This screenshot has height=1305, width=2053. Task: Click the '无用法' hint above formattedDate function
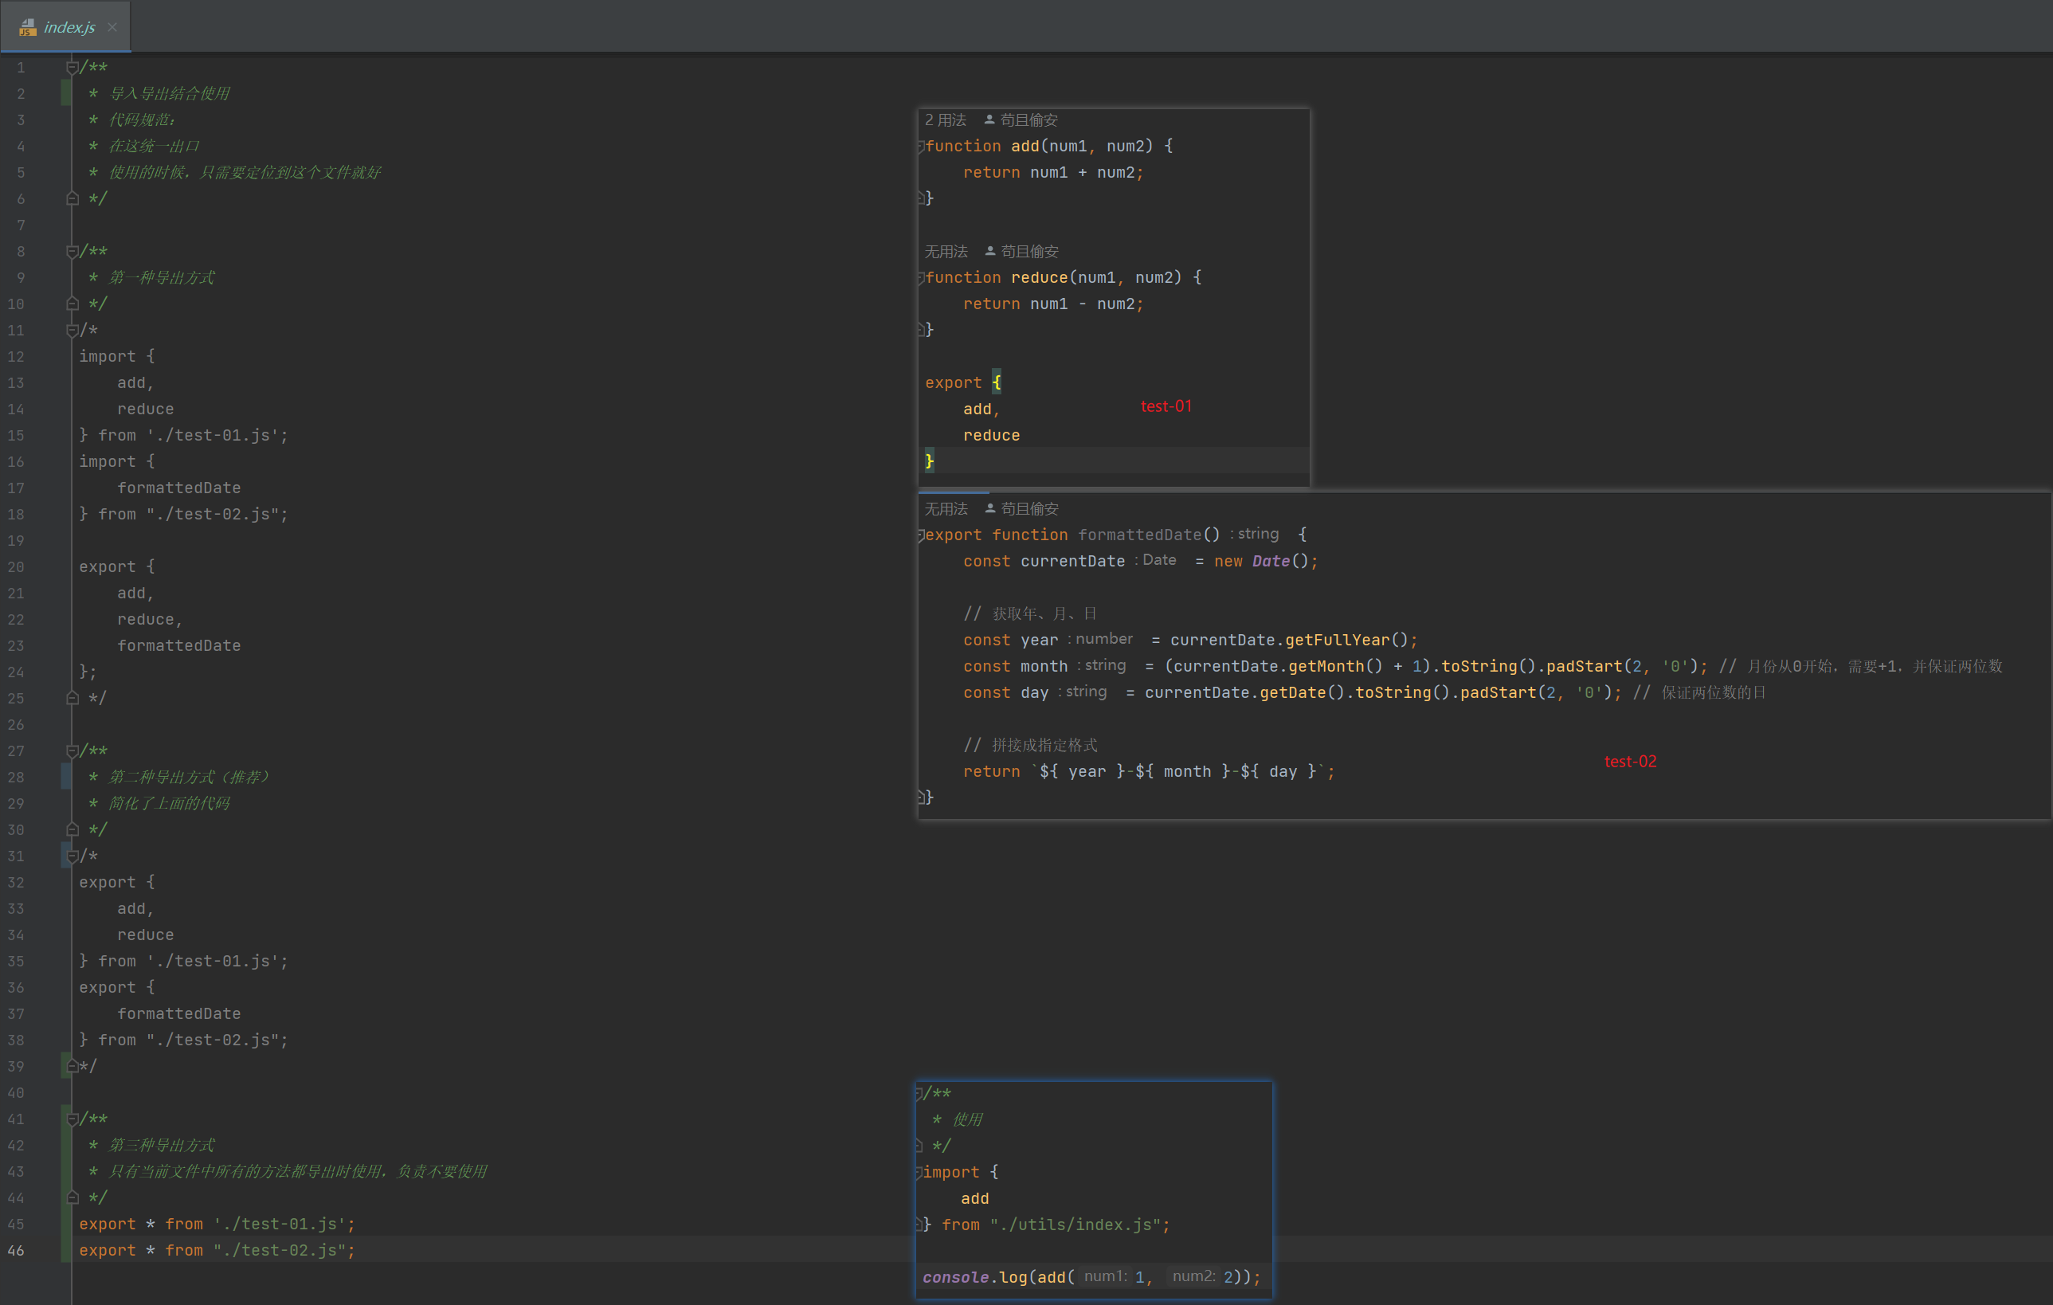(946, 509)
